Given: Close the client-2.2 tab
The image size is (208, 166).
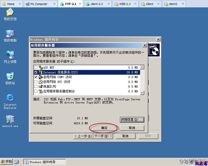Looking at the screenshot, I should tap(109, 4).
